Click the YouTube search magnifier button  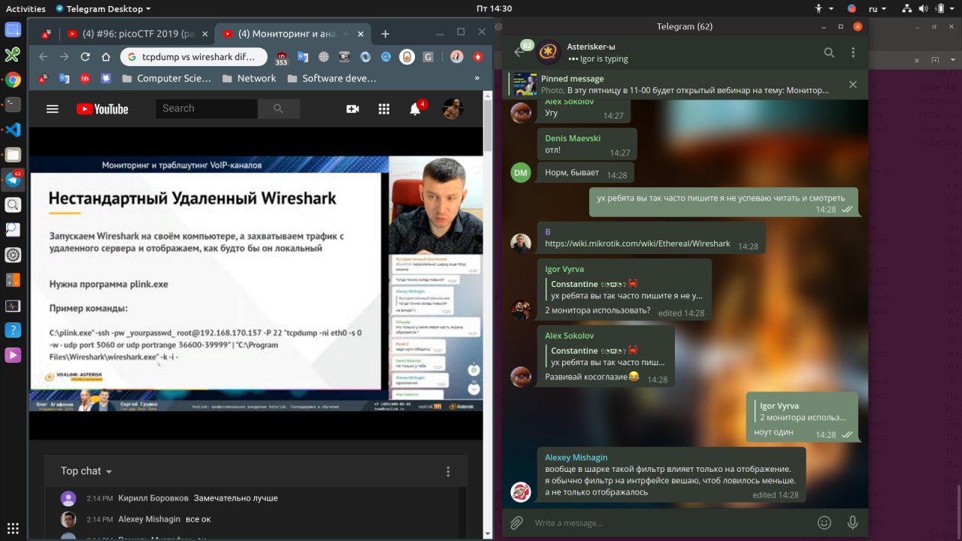point(278,108)
